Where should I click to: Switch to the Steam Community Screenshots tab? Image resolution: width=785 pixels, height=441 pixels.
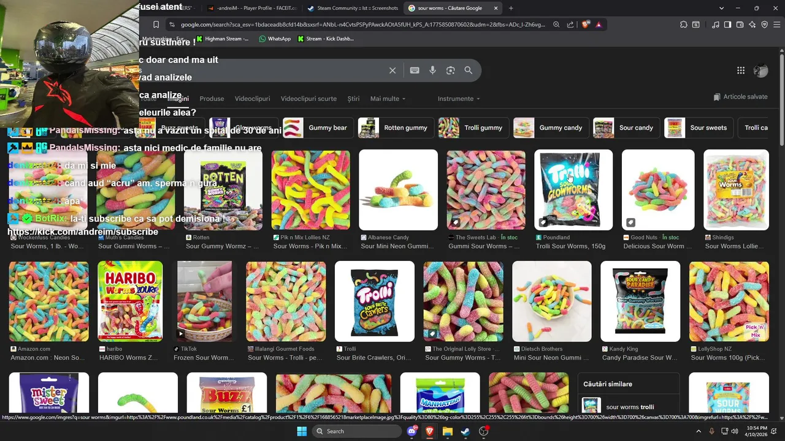352,8
